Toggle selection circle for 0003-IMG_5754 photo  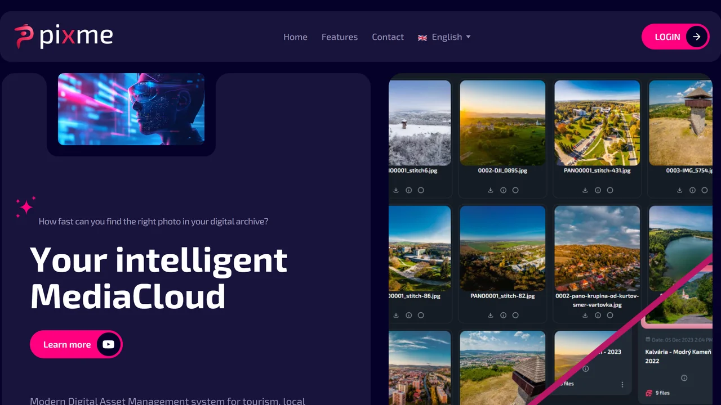[705, 190]
